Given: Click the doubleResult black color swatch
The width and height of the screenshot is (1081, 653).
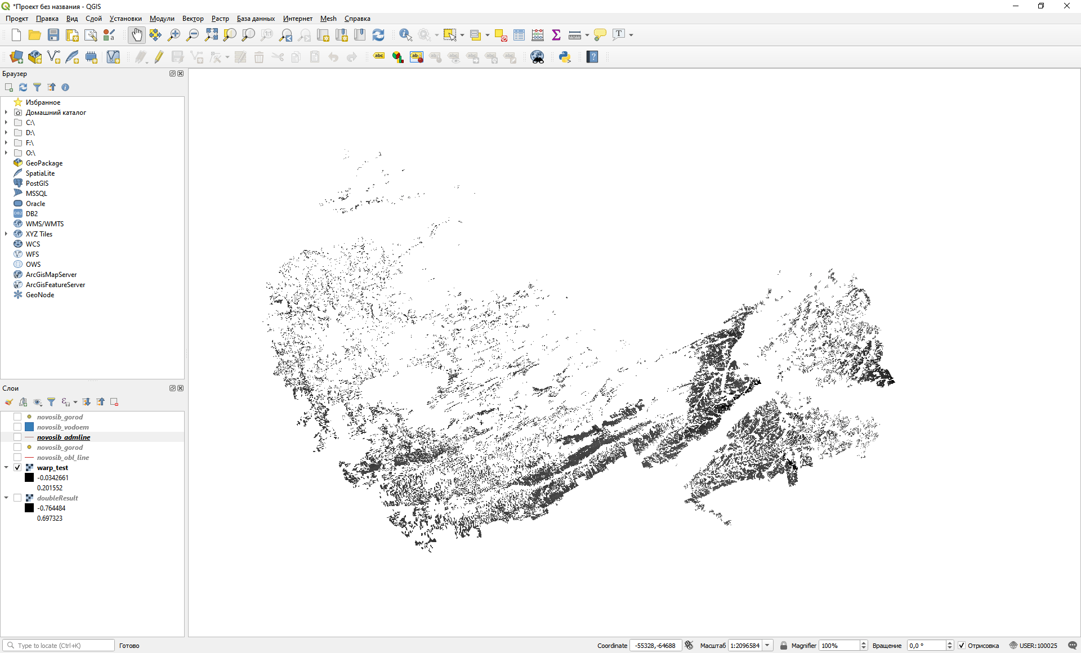Looking at the screenshot, I should [29, 508].
